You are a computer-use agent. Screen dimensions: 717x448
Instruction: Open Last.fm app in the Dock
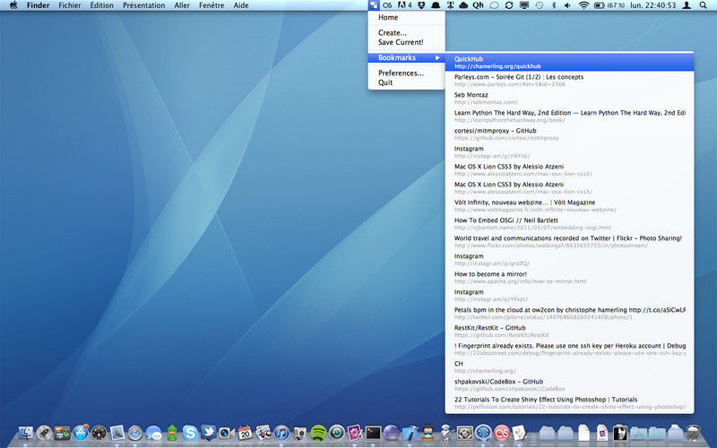pyautogui.click(x=502, y=433)
